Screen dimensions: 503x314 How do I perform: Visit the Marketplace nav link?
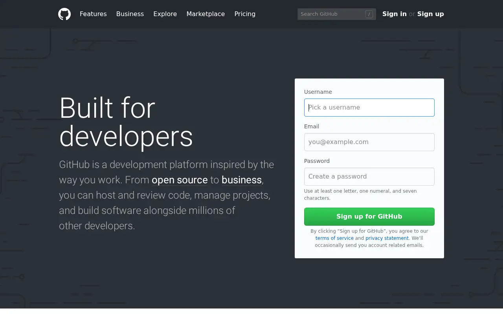point(206,14)
